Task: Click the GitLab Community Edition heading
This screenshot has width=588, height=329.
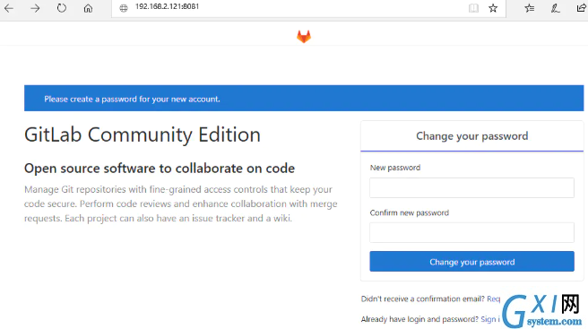Action: [x=143, y=134]
